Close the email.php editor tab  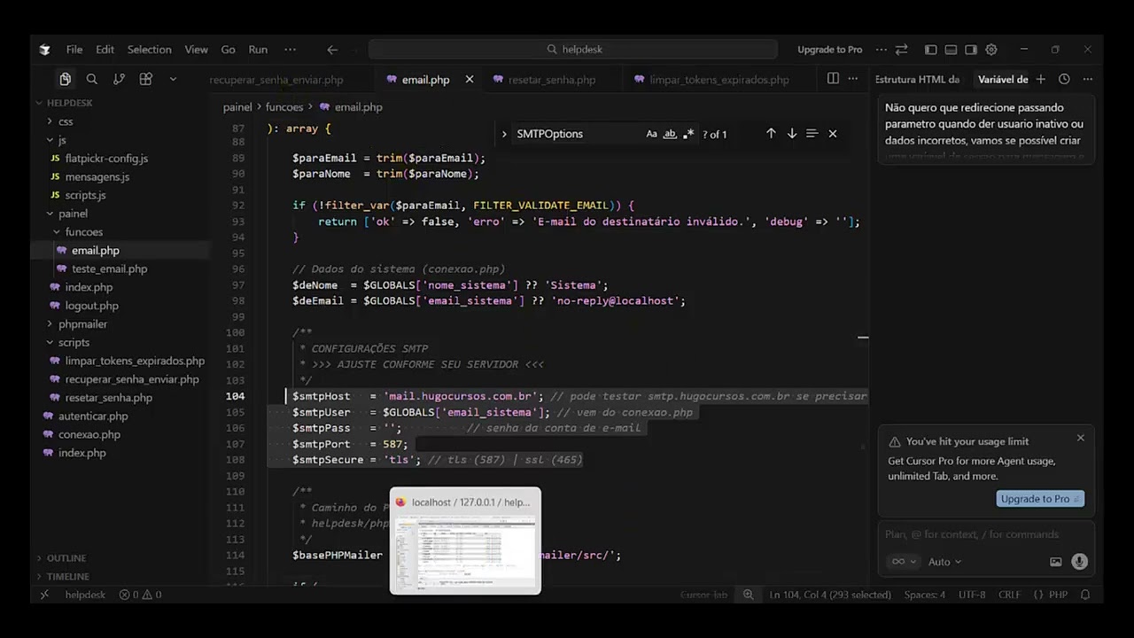click(470, 80)
